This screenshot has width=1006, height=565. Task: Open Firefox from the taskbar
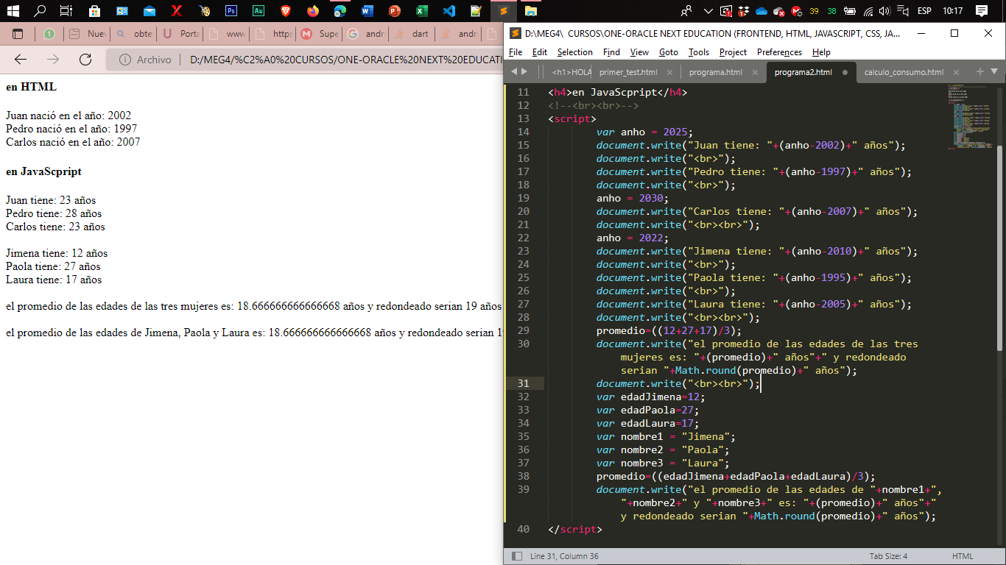[313, 11]
